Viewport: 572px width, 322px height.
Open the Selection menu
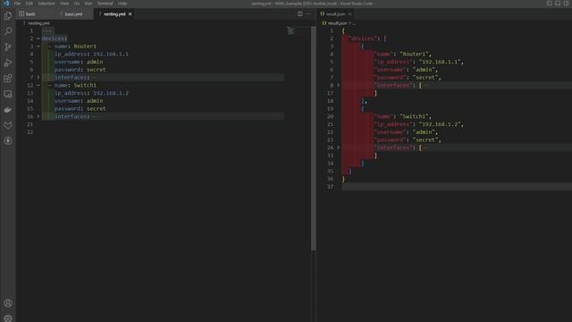pyautogui.click(x=46, y=4)
